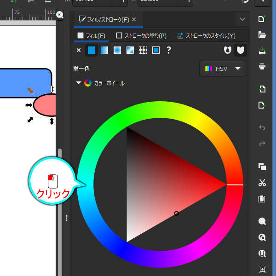Create a new document from the command bar
The height and width of the screenshot is (276, 276).
coord(262,19)
